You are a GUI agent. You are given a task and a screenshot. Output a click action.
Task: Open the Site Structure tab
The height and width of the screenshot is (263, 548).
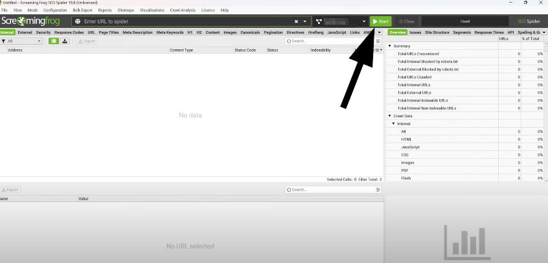[437, 32]
